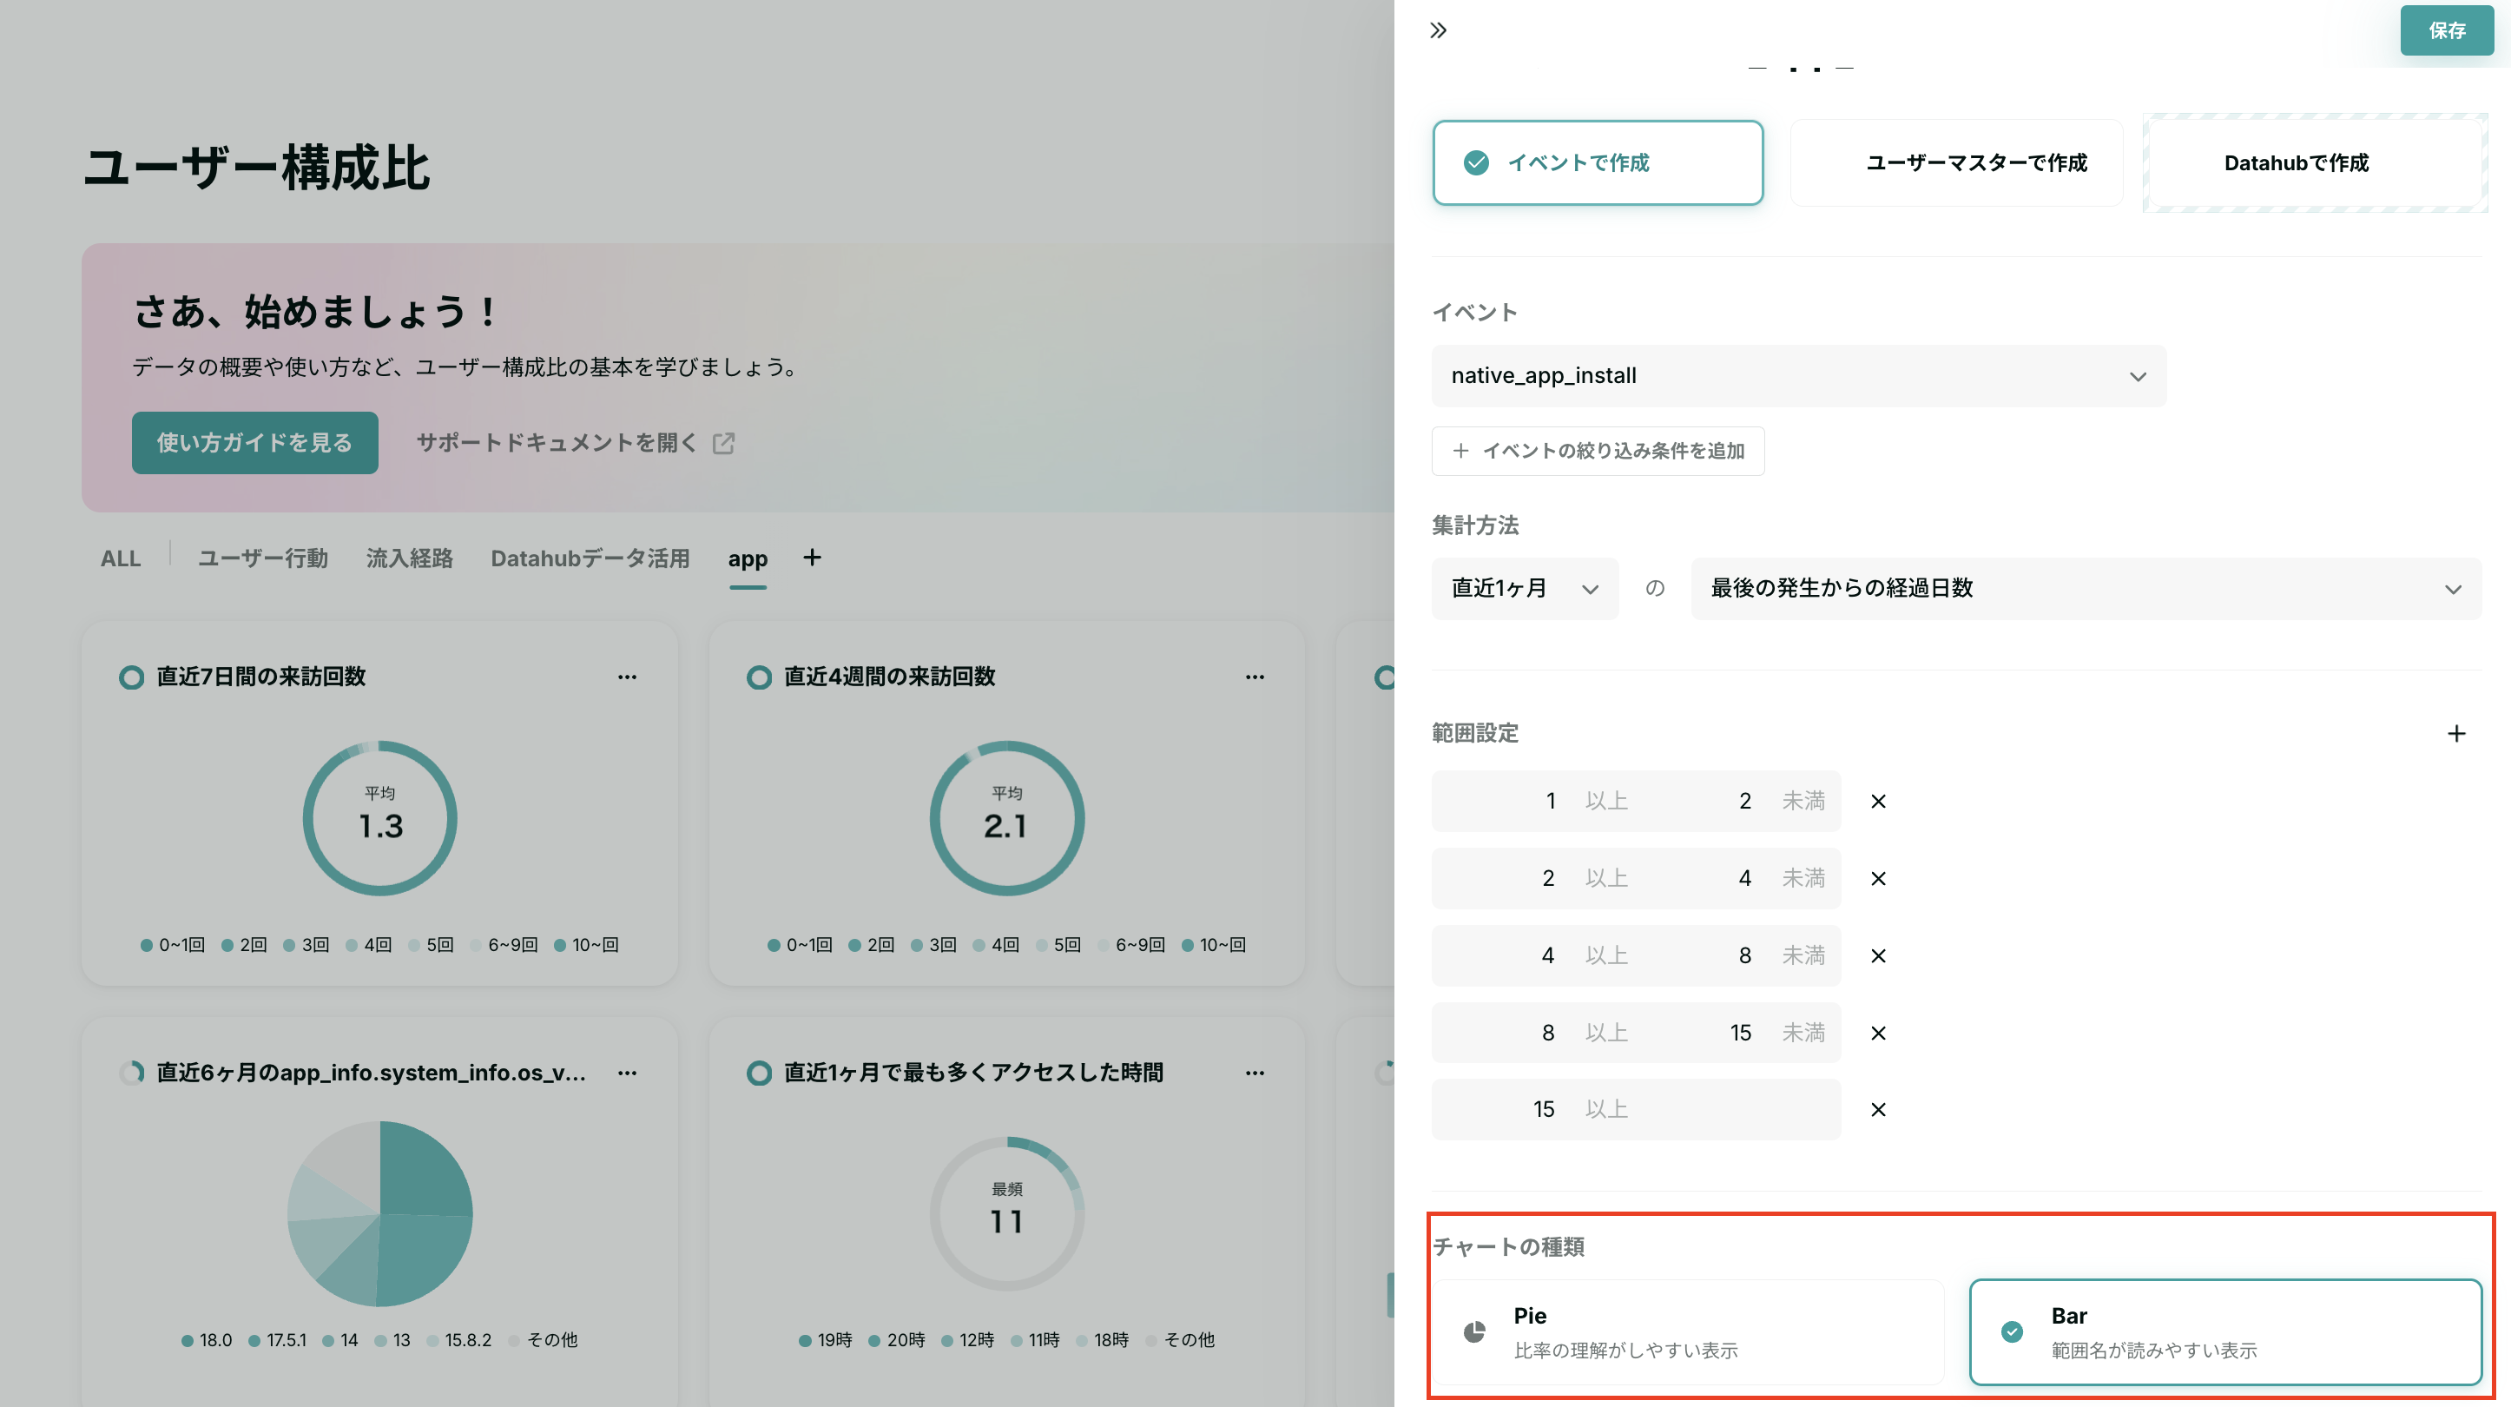
Task: Open menu for 直近4週間の来訪回数 card
Action: click(x=1255, y=677)
